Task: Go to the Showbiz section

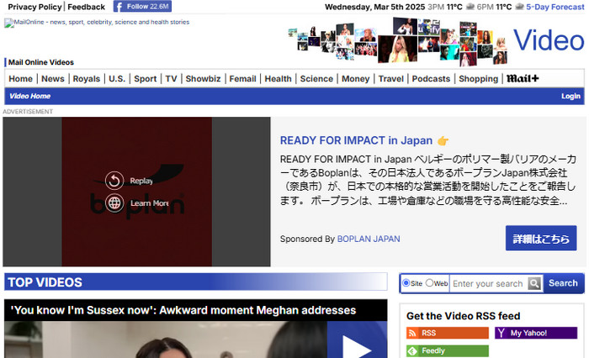Action: pyautogui.click(x=203, y=79)
